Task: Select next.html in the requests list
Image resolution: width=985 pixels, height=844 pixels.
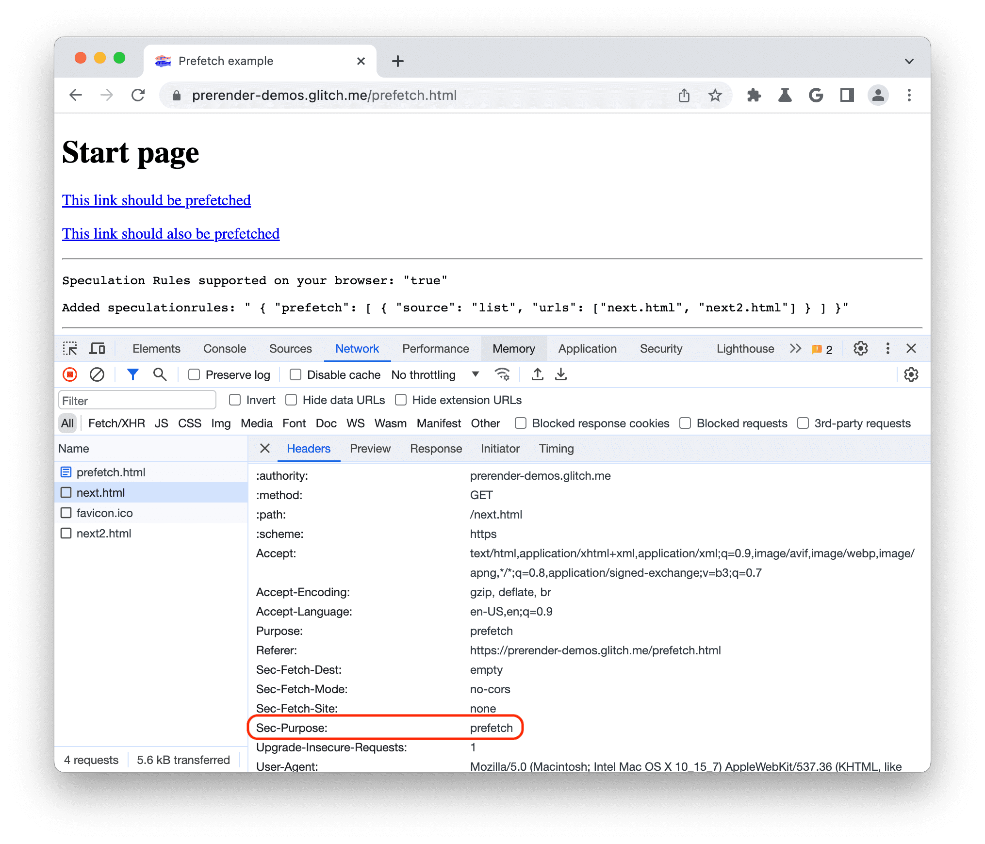Action: pyautogui.click(x=99, y=491)
